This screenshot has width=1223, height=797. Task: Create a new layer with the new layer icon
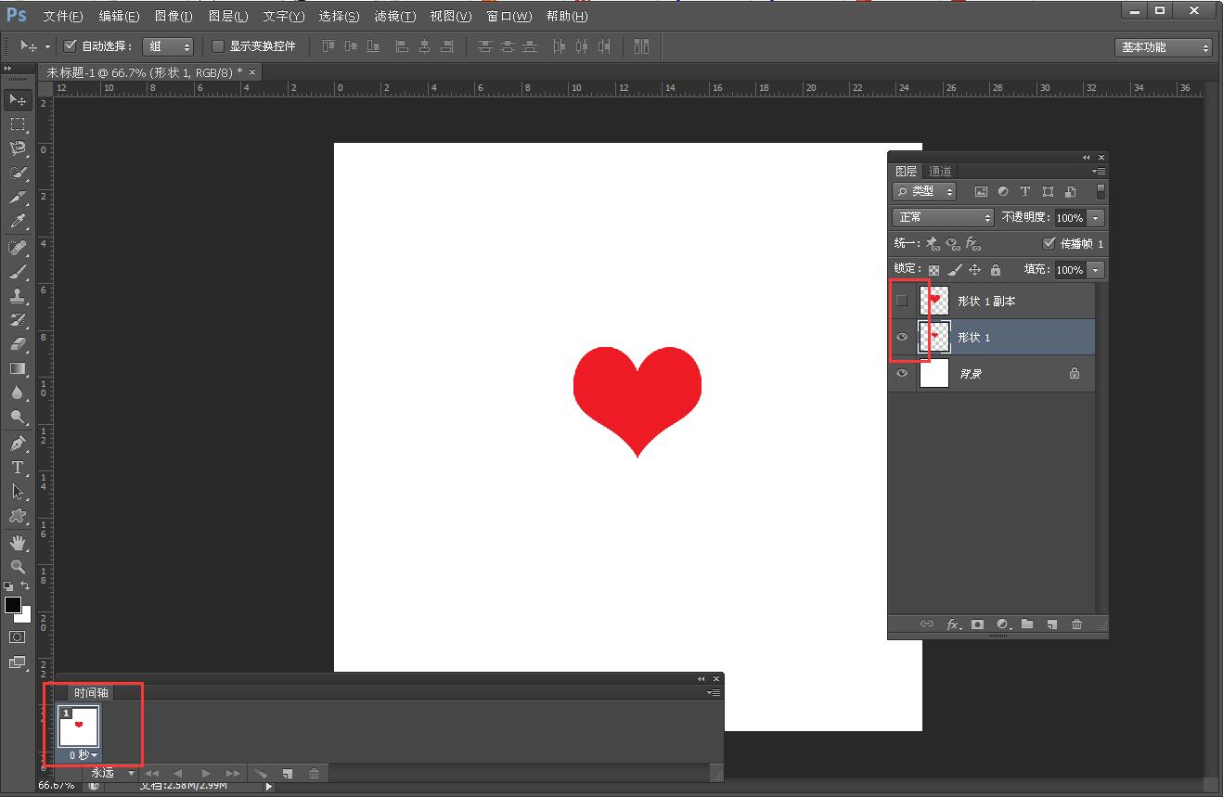click(1051, 624)
